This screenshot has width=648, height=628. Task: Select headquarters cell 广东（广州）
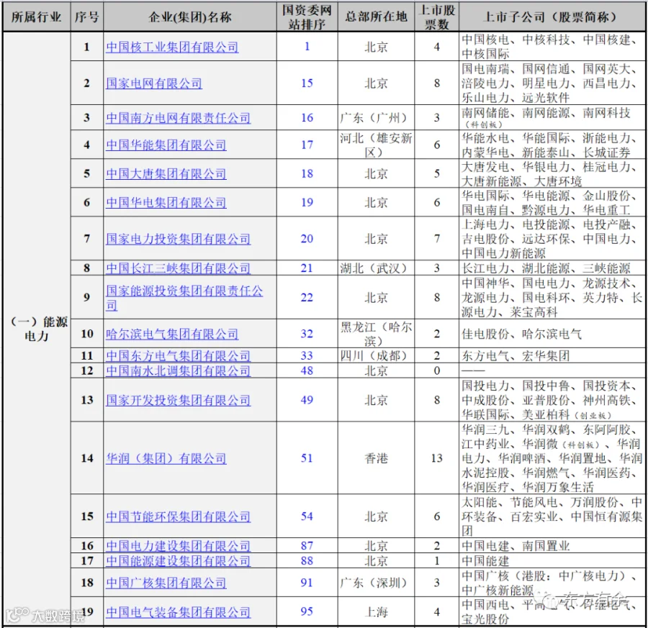pos(376,118)
